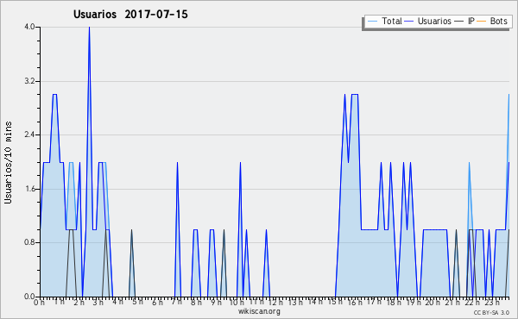
Task: Click the 1.6 y-axis value
Action: pos(29,189)
